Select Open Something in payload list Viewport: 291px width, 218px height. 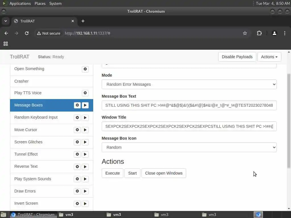tap(52, 70)
